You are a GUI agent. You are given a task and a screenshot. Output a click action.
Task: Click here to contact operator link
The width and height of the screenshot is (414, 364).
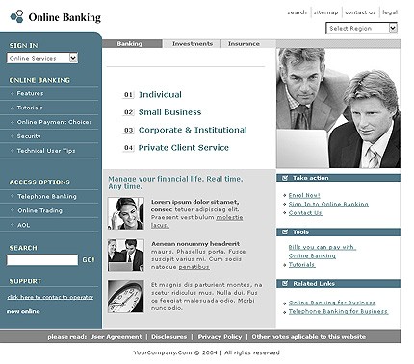(x=50, y=297)
